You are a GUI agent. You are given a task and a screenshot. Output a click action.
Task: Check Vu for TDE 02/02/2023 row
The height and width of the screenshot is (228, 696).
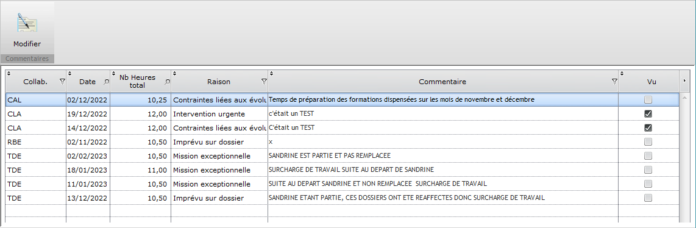click(648, 155)
